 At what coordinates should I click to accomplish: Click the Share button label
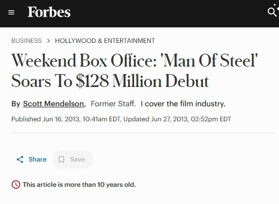[38, 159]
